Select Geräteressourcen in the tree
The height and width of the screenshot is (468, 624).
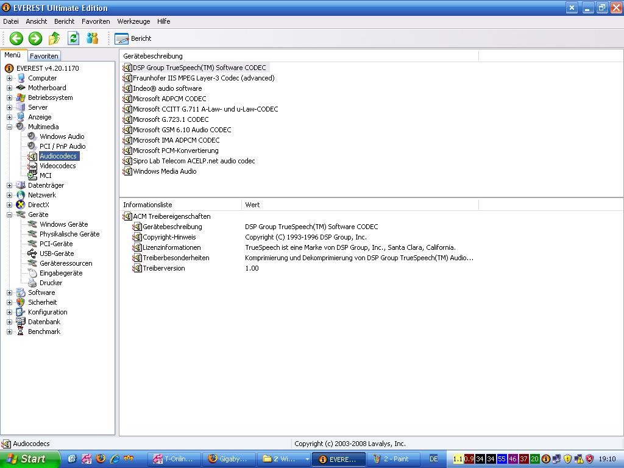pyautogui.click(x=66, y=263)
